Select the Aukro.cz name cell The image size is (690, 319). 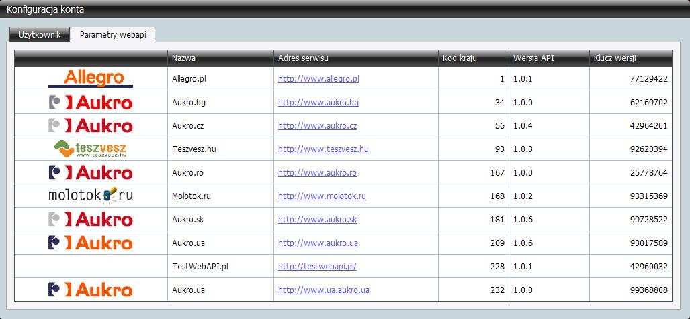(220, 126)
